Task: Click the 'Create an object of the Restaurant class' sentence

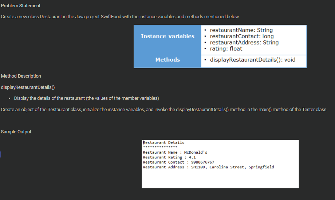Action: (x=164, y=110)
